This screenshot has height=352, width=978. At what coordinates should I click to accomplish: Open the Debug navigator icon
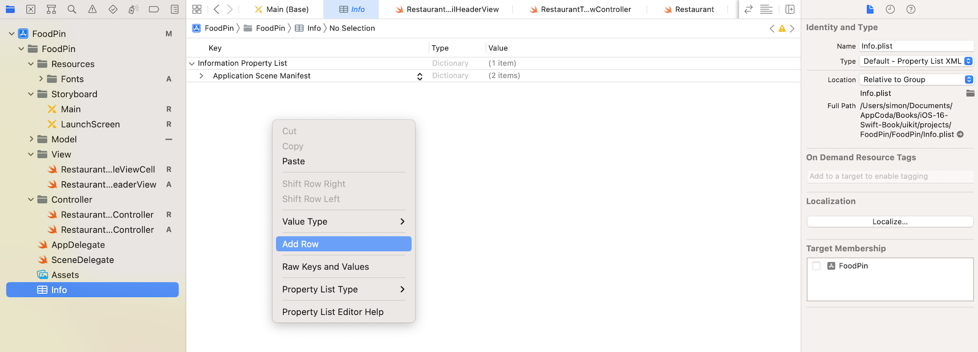(133, 9)
